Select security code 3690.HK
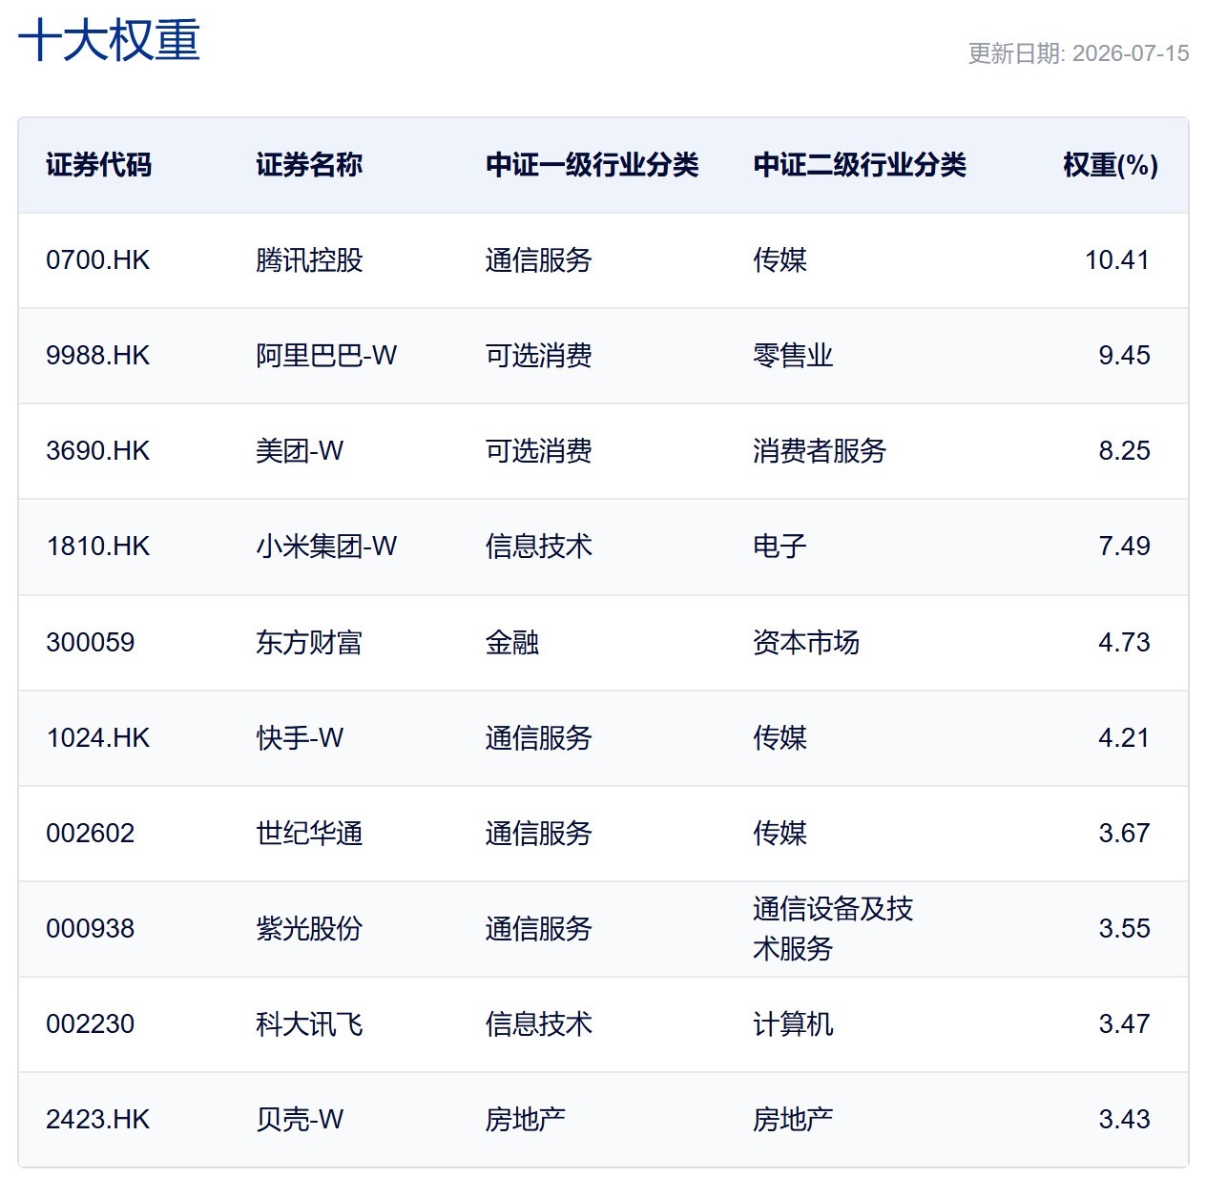 pos(98,451)
